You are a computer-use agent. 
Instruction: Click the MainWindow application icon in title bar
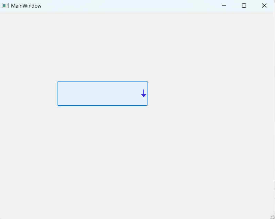coord(5,6)
